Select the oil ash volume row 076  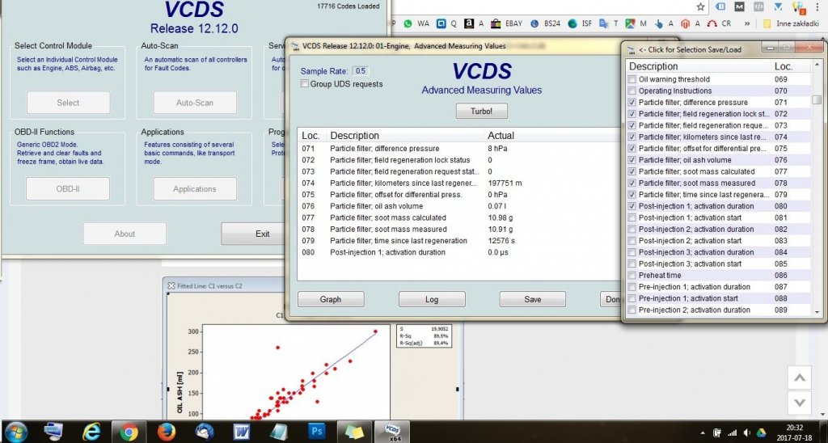tap(458, 206)
